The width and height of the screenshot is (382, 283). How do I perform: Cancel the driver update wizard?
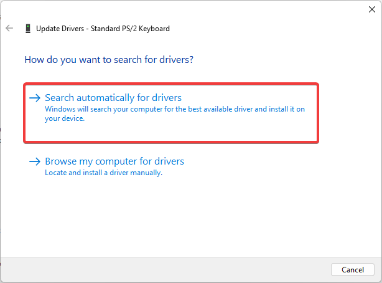(353, 269)
